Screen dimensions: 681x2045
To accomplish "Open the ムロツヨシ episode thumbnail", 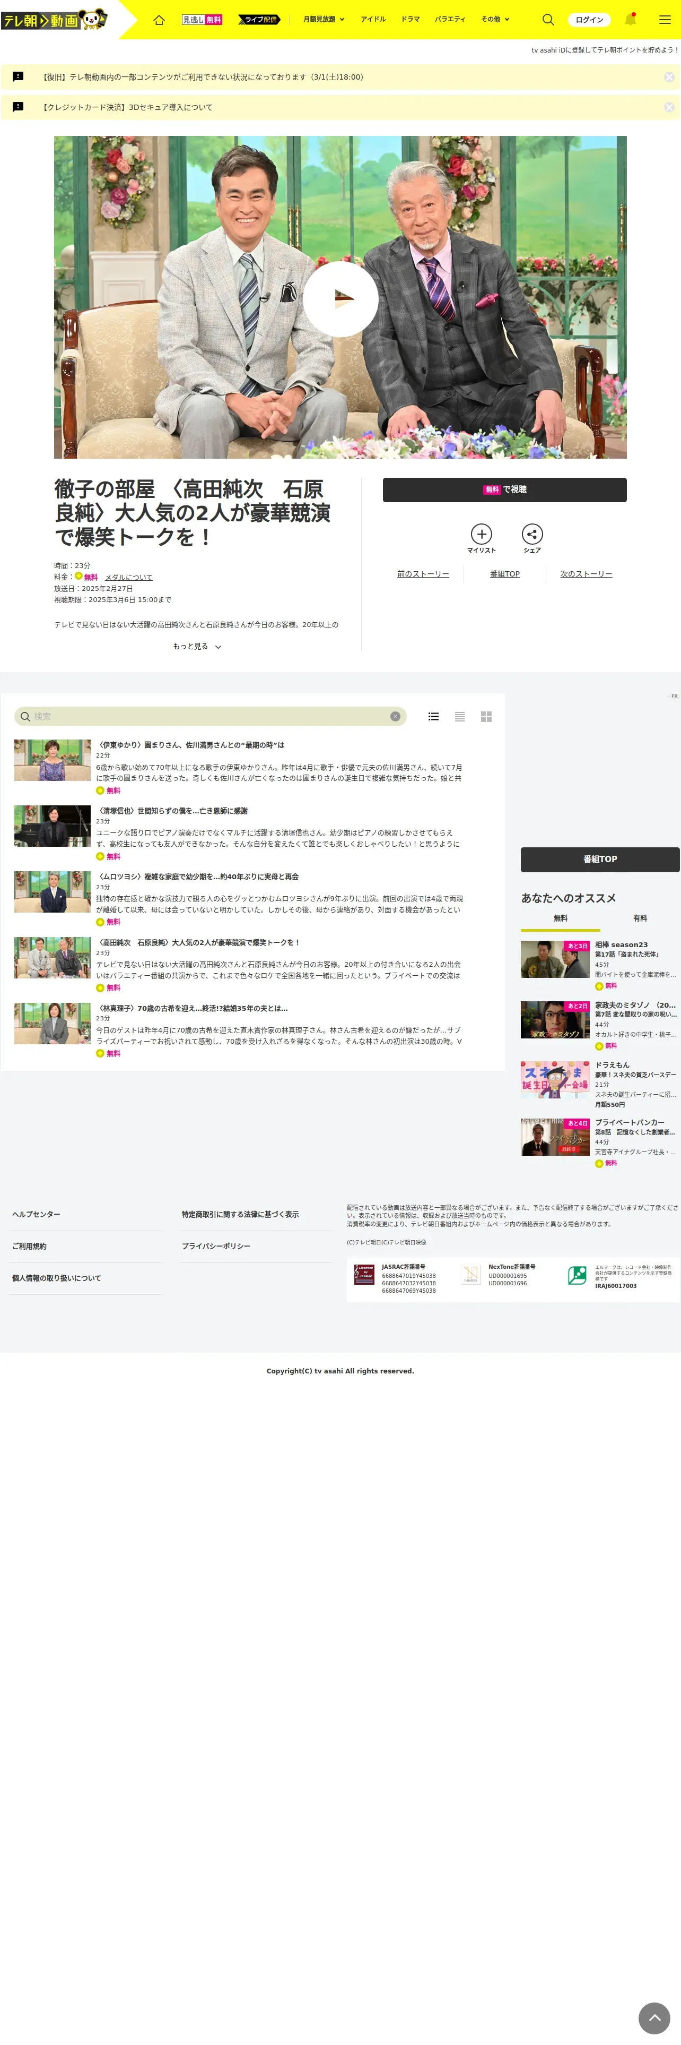I will tap(53, 892).
